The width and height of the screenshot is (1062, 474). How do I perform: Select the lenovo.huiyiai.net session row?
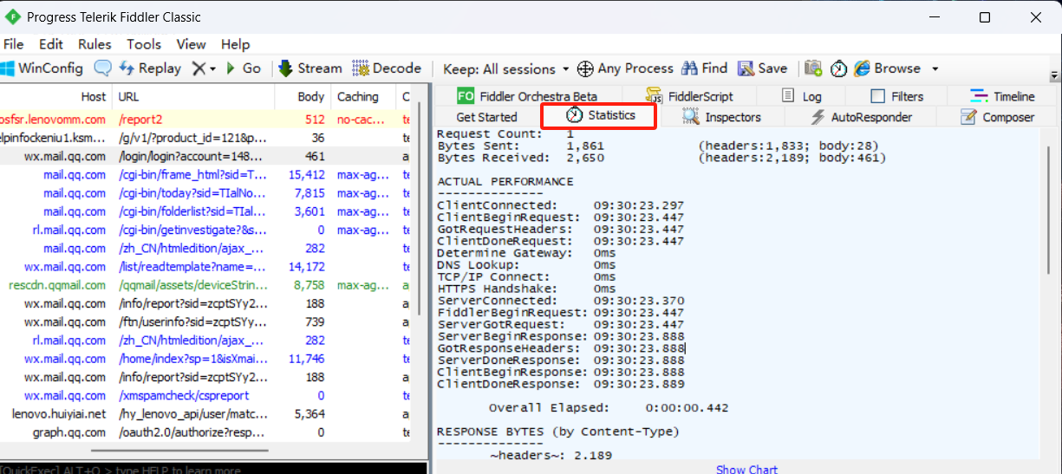pyautogui.click(x=206, y=414)
